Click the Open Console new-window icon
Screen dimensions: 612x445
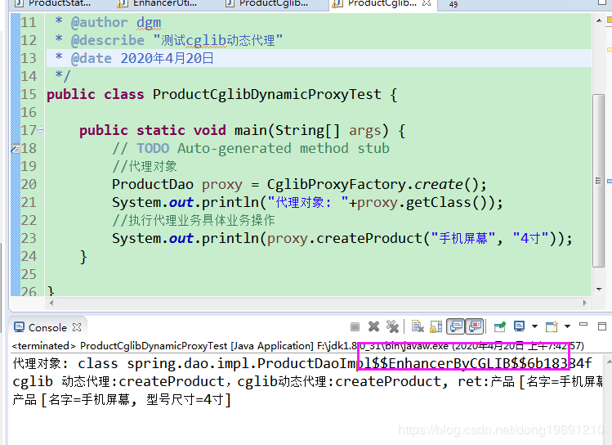(552, 326)
